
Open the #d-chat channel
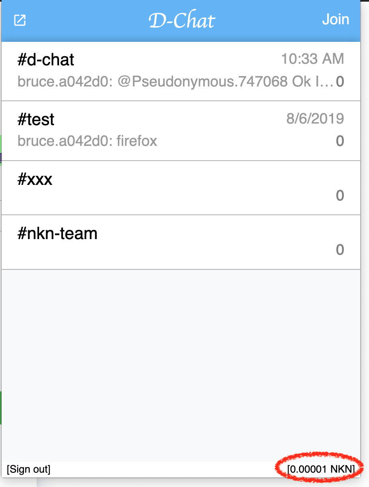(x=181, y=71)
